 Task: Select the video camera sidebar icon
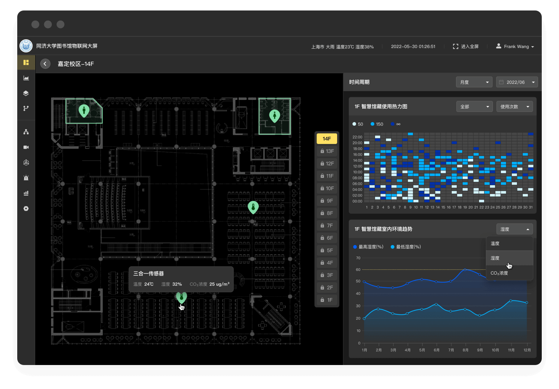[26, 147]
